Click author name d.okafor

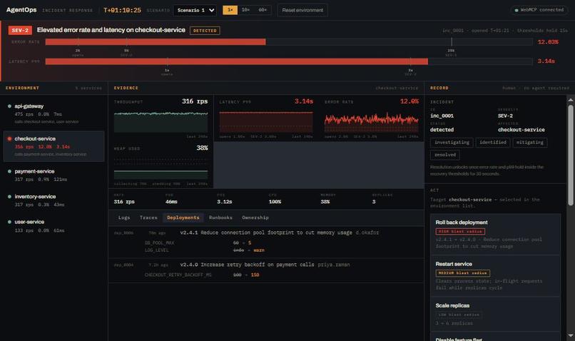click(x=367, y=233)
